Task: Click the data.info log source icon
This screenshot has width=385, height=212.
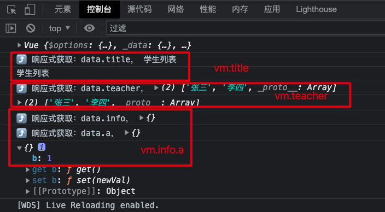Action: 21,119
